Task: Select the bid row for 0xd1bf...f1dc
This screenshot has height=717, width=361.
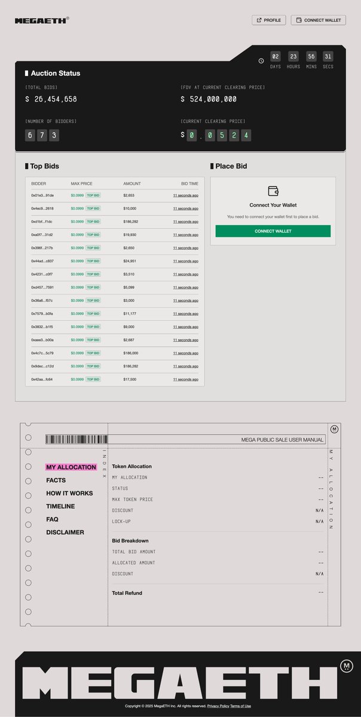Action: coord(115,222)
